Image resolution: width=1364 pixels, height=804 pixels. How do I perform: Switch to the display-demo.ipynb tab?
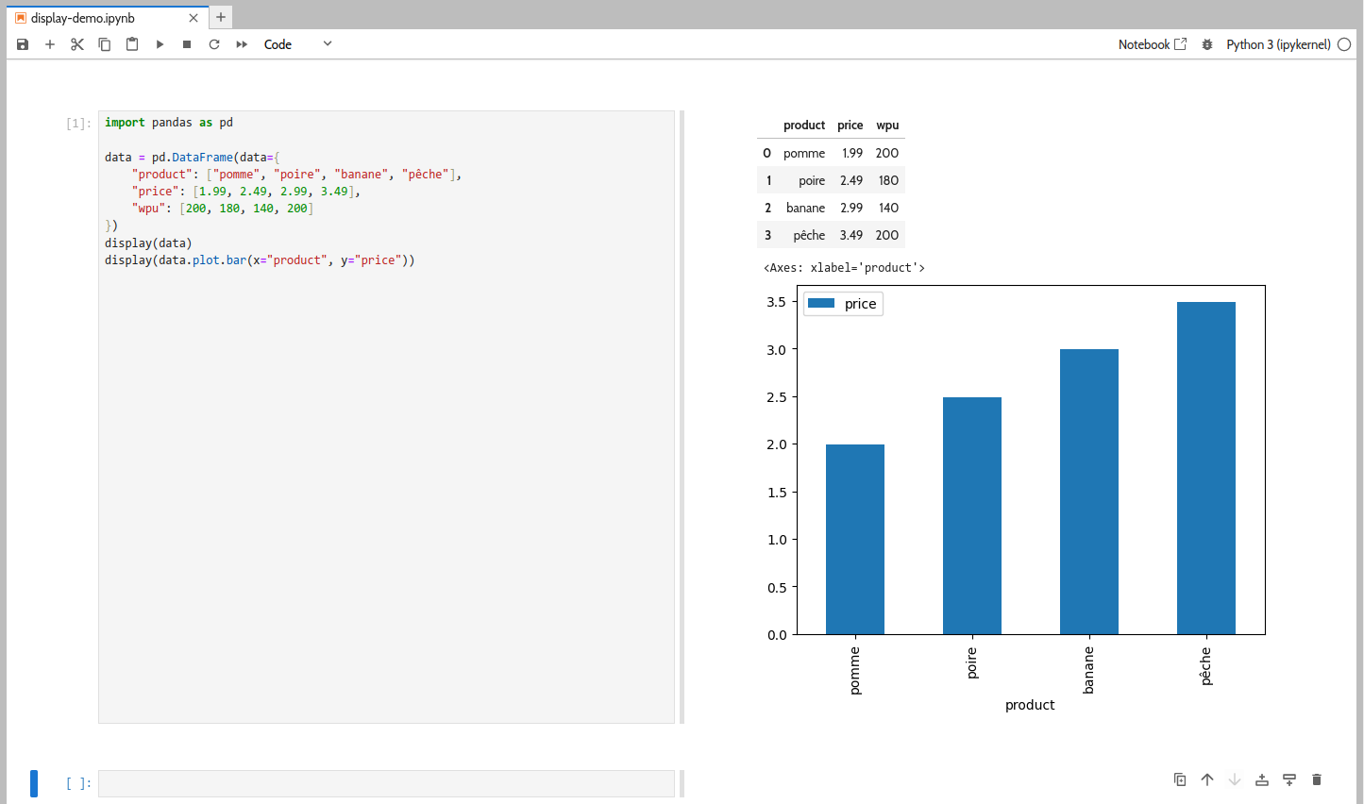coord(83,18)
